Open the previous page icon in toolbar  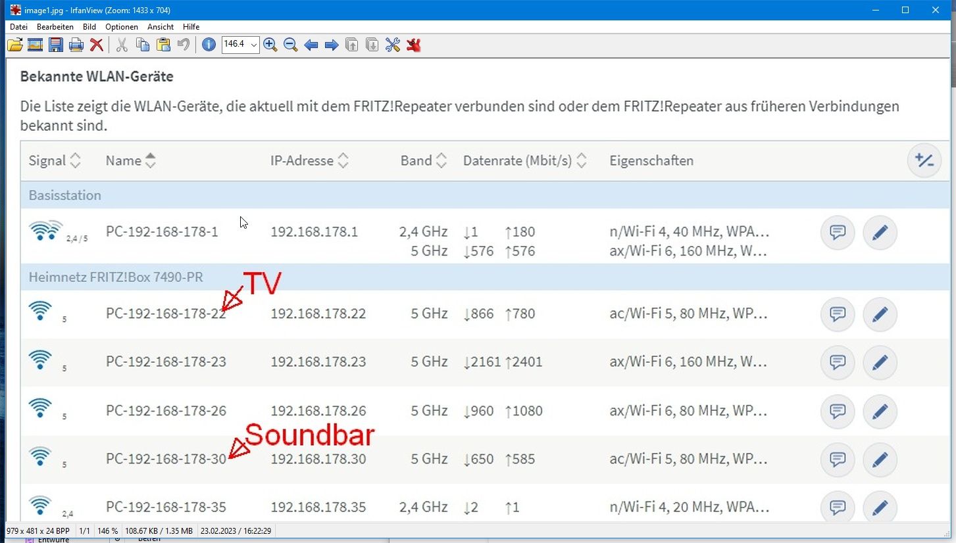pos(352,45)
